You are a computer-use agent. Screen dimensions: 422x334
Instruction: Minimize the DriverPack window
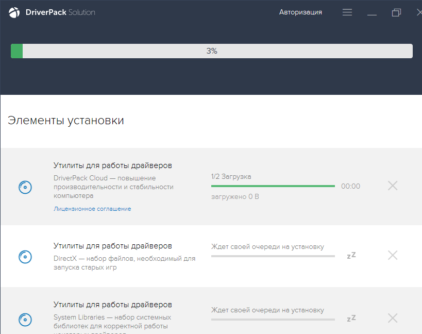pyautogui.click(x=372, y=13)
